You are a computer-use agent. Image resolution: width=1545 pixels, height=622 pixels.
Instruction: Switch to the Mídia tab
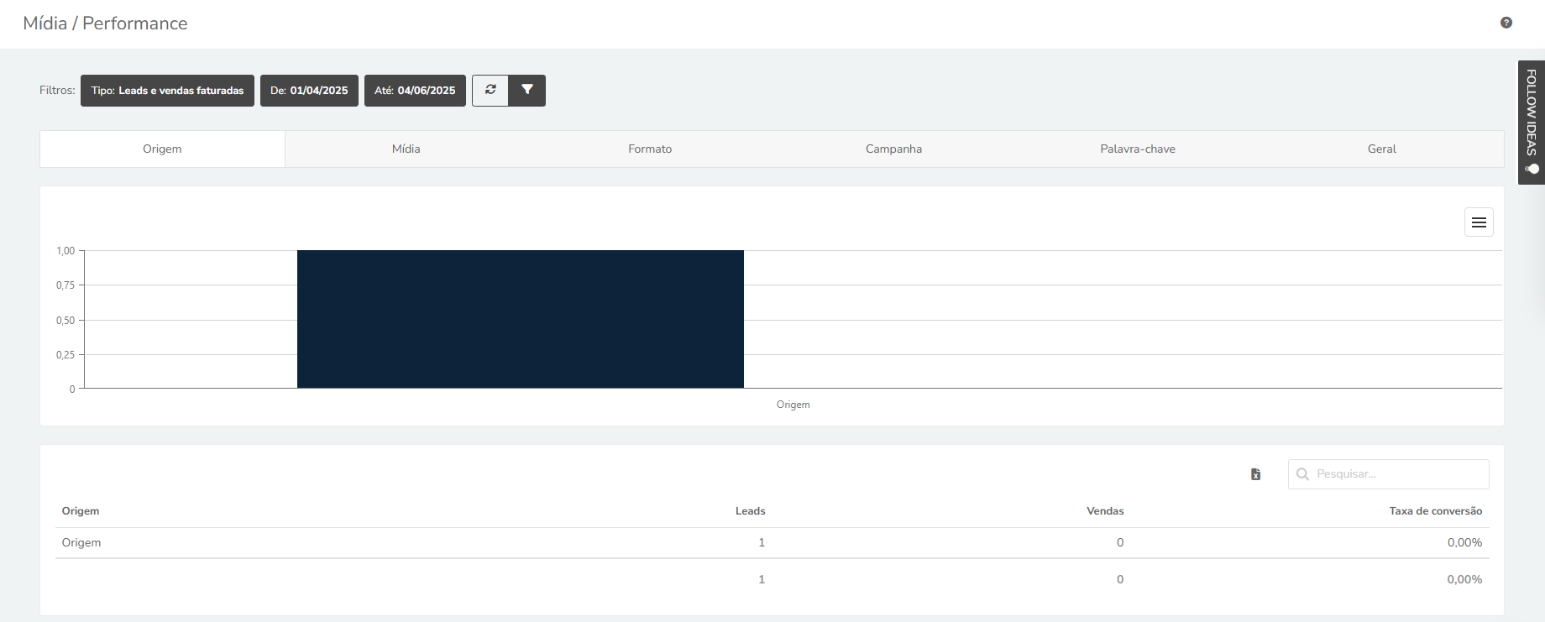click(x=406, y=149)
